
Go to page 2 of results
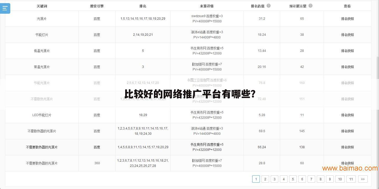pos(265,179)
